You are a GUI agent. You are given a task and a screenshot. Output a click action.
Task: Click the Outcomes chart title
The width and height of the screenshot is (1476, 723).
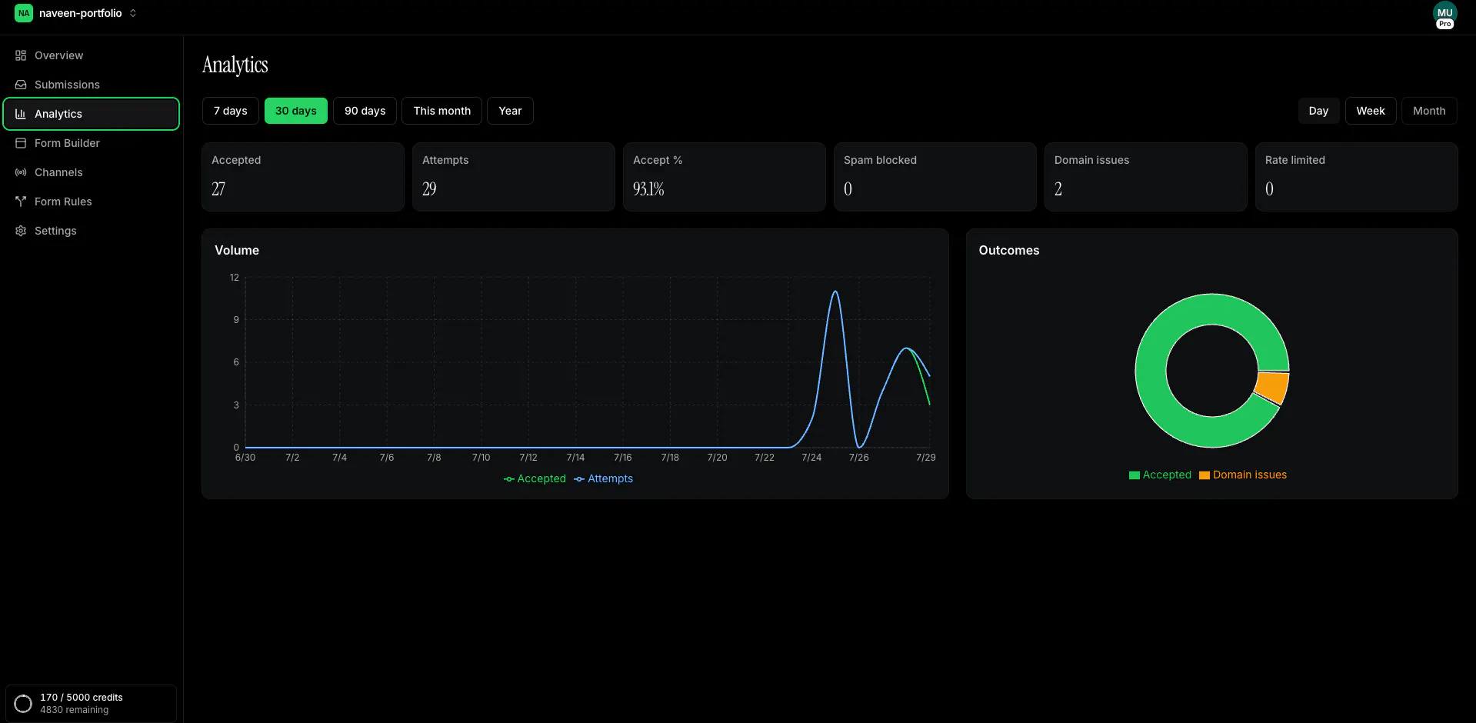1009,250
